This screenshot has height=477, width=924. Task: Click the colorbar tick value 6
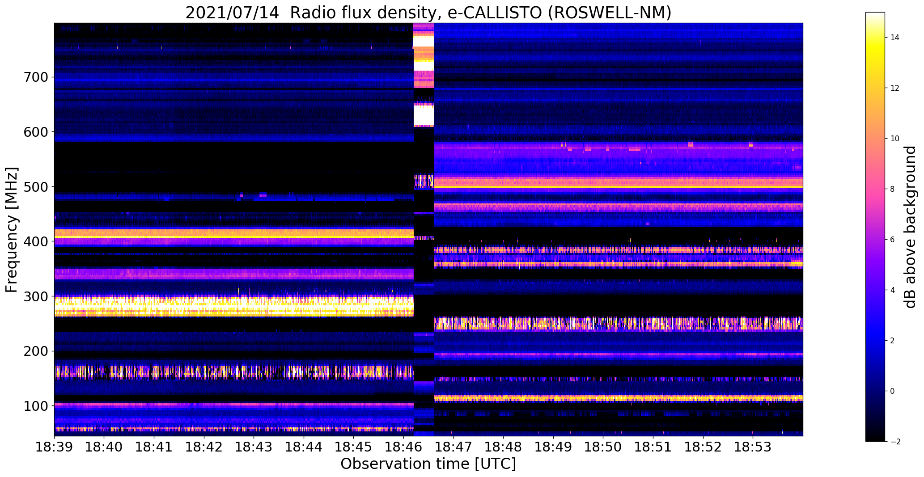click(x=893, y=240)
